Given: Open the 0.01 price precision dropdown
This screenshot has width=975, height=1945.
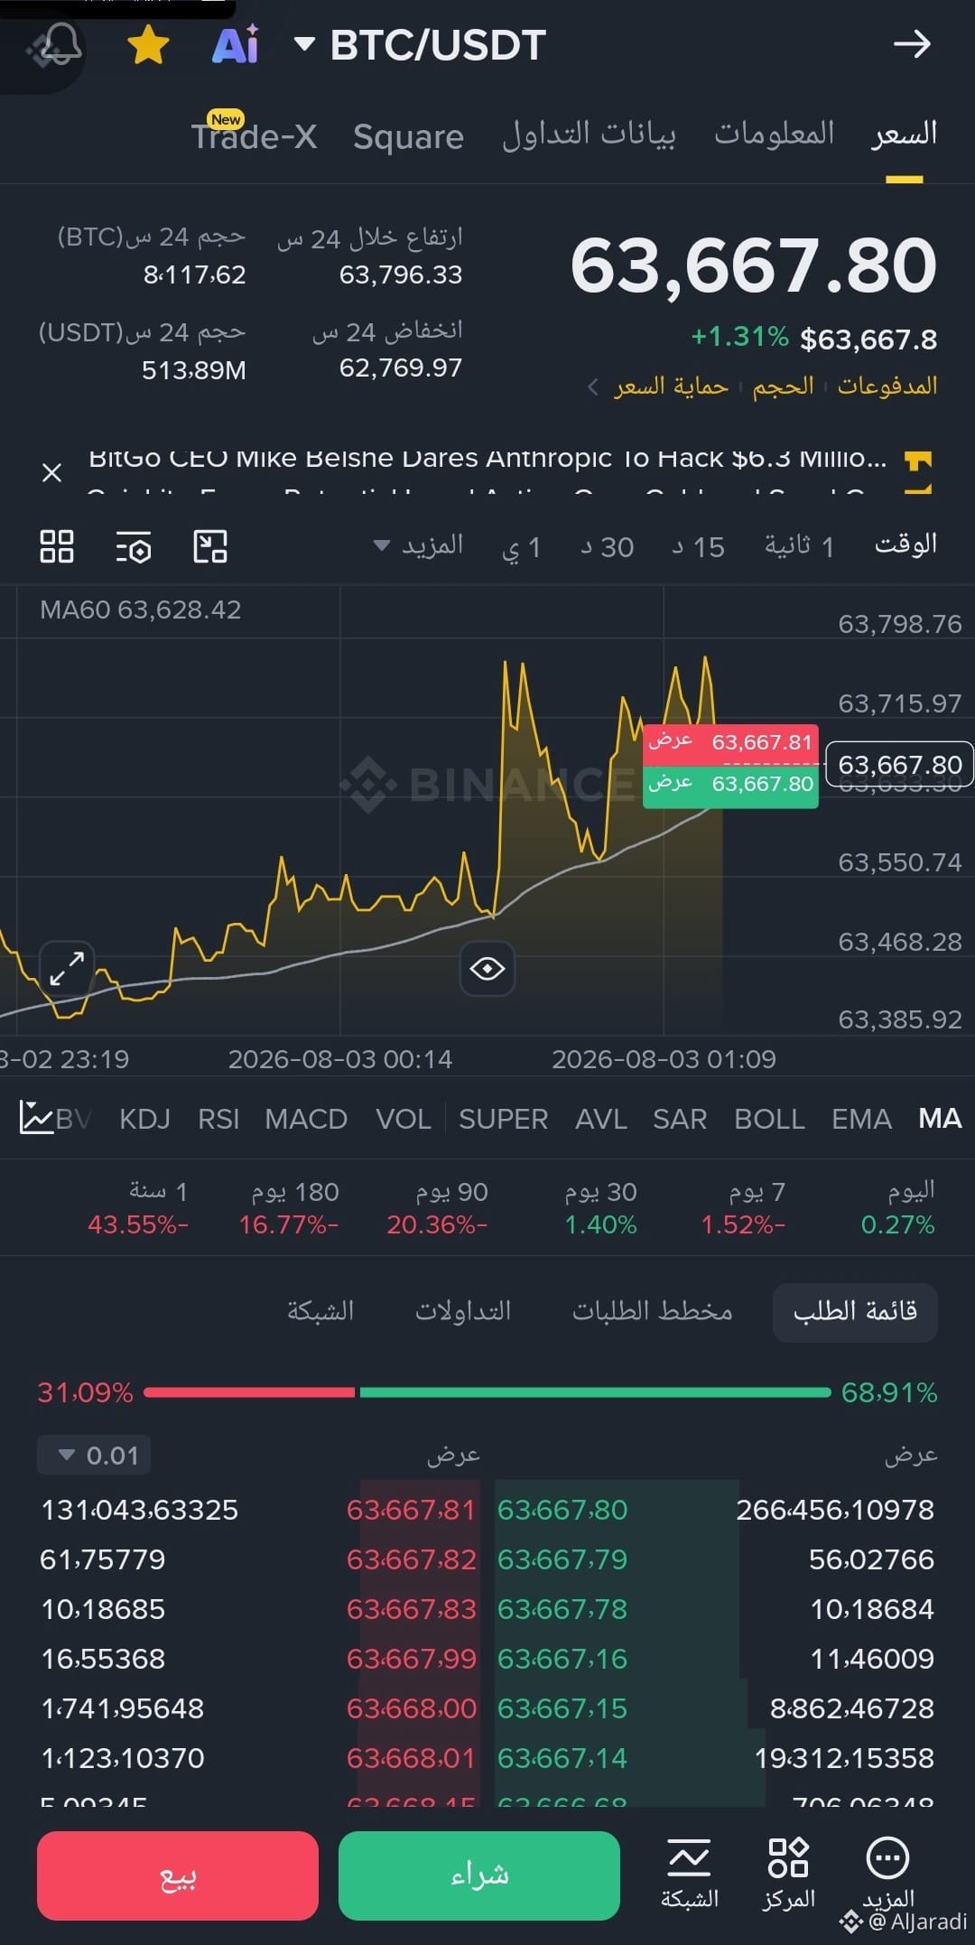Looking at the screenshot, I should point(94,1455).
